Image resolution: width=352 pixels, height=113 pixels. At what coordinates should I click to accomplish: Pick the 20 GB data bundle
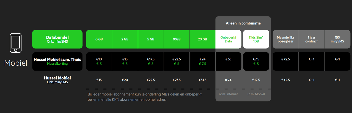202,39
